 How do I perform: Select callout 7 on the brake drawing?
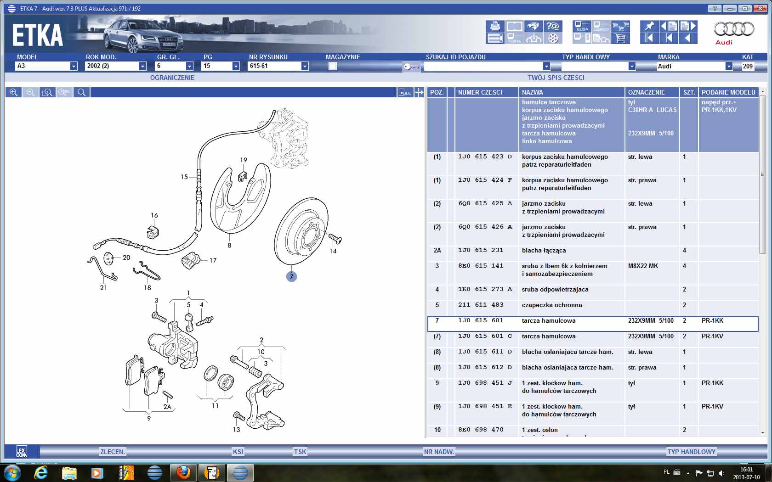pyautogui.click(x=291, y=276)
